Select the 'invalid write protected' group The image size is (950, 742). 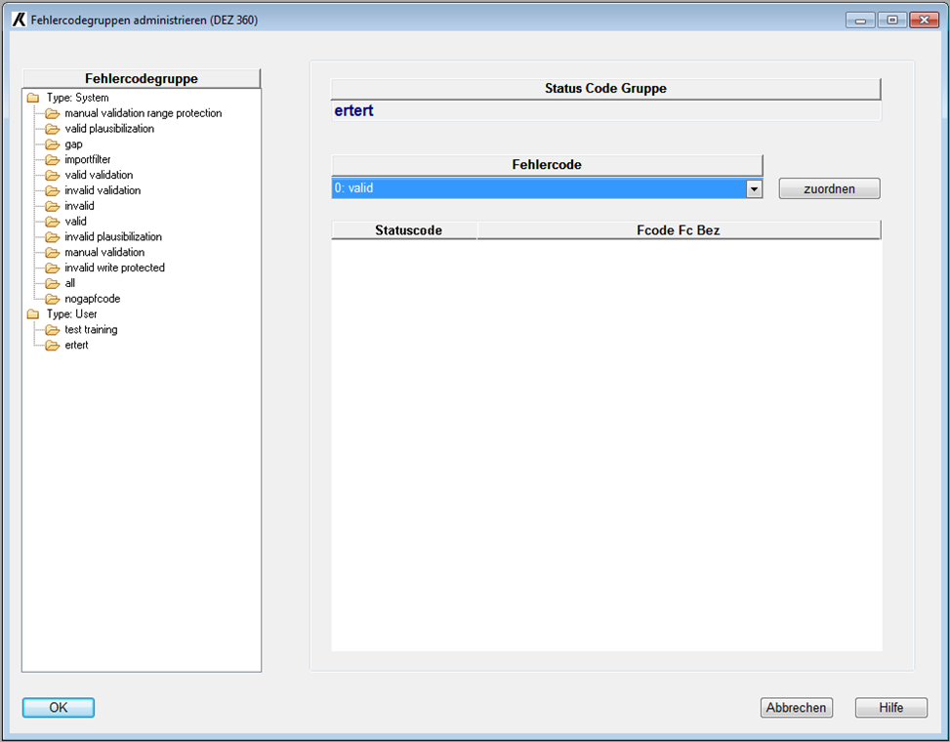point(114,268)
